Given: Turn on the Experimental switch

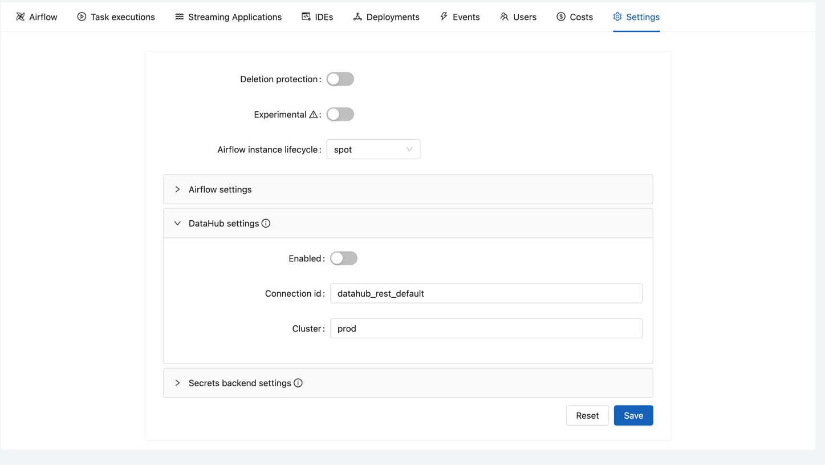Looking at the screenshot, I should (x=340, y=114).
